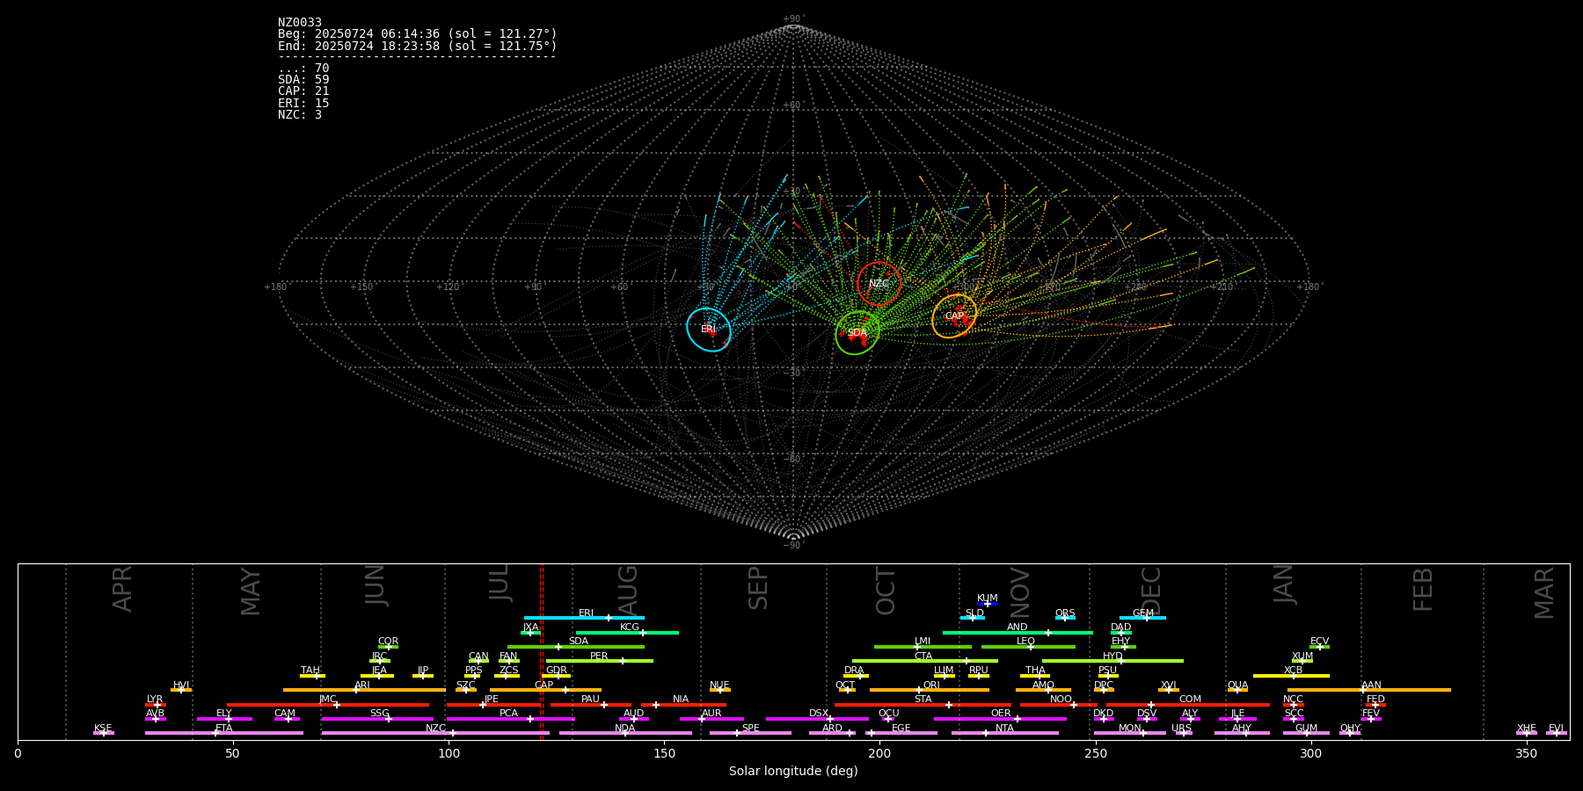Screen dimensions: 1583x791
Task: Click the 'Solar longitude (deg)' axis label
Action: click(793, 772)
